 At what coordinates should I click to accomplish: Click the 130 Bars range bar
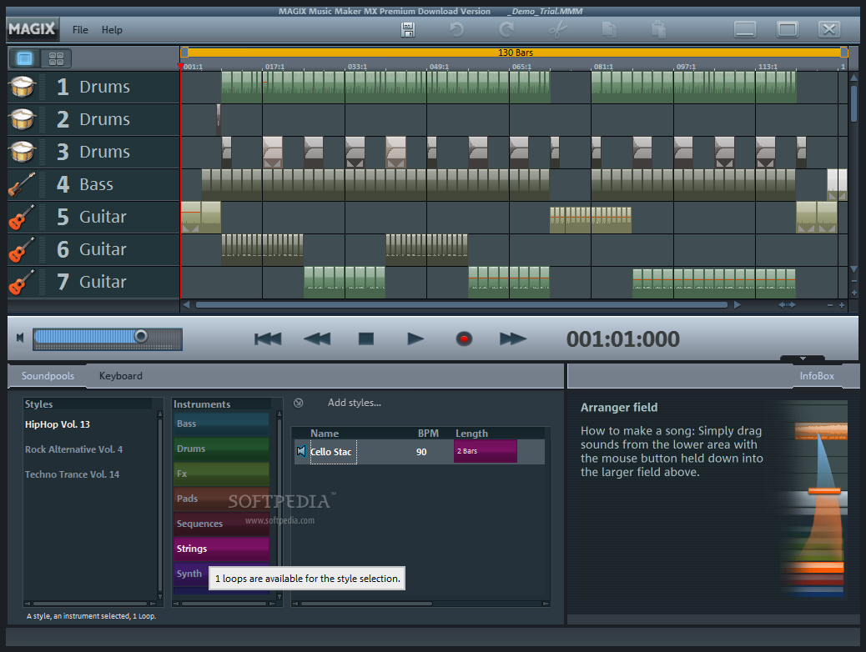pos(515,53)
